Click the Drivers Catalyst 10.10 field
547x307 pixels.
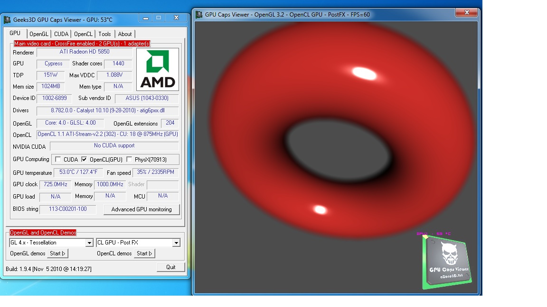107,111
